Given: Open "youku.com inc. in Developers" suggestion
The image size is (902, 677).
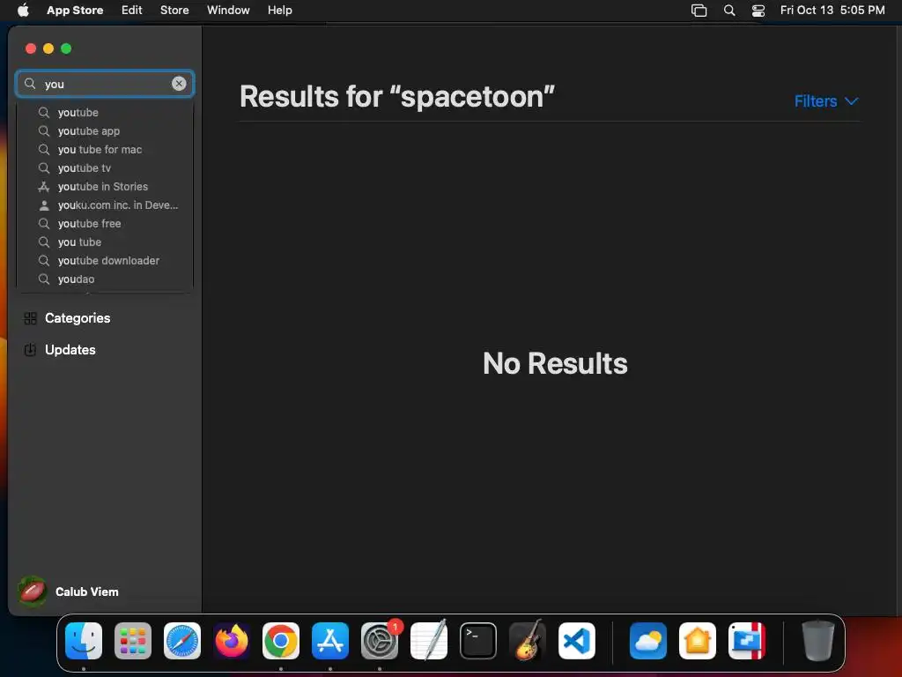Looking at the screenshot, I should [106, 205].
